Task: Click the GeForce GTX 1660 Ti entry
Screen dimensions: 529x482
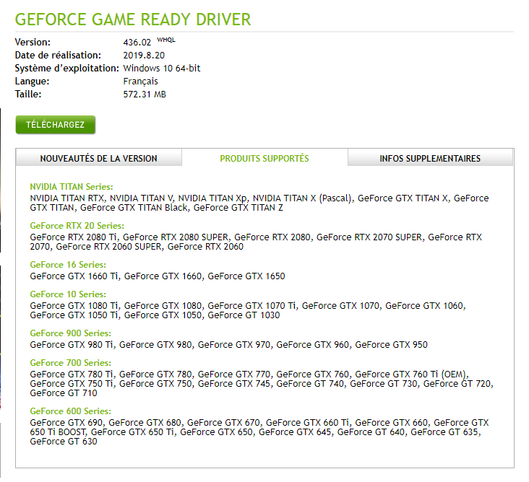Action: click(74, 276)
